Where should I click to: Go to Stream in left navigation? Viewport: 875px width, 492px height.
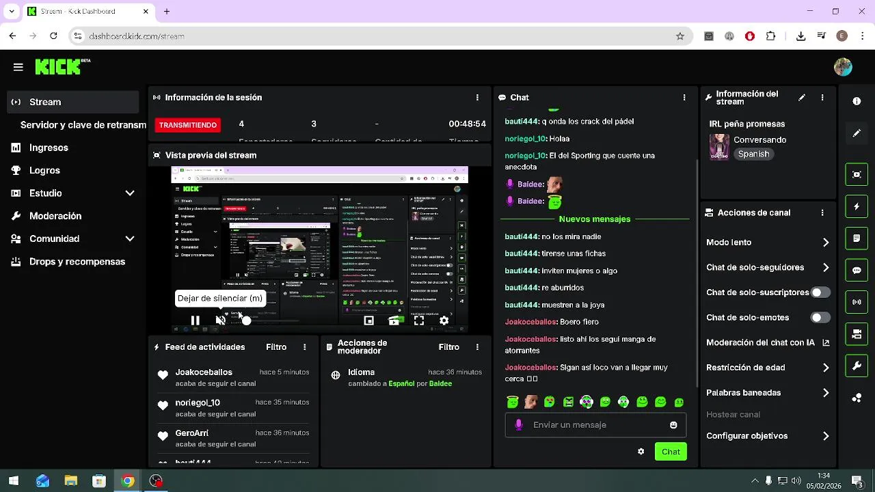click(74, 102)
